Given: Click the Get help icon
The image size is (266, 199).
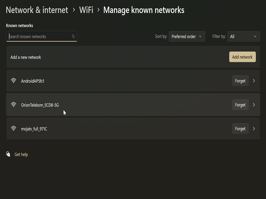Looking at the screenshot, I should pos(8,154).
